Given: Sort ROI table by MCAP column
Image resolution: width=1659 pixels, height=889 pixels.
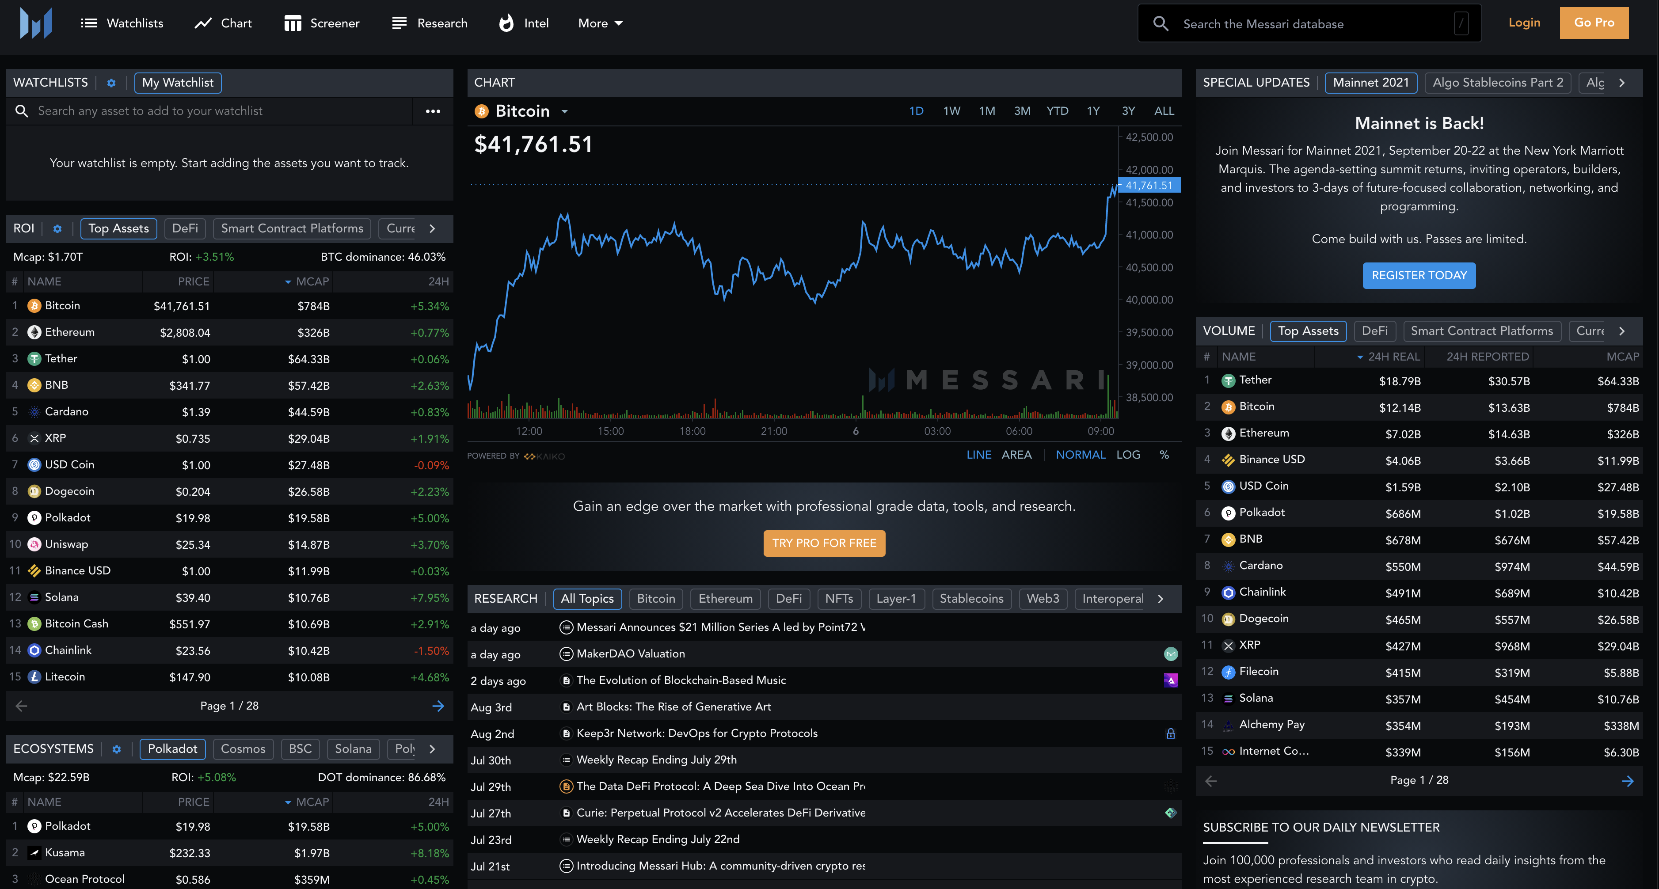Looking at the screenshot, I should click(x=307, y=281).
